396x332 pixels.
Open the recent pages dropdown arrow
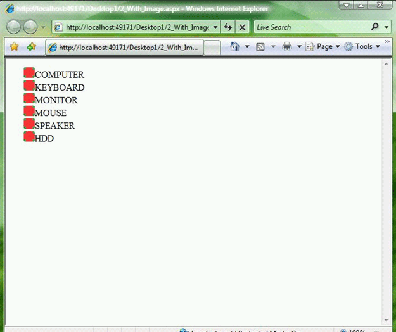pos(43,27)
